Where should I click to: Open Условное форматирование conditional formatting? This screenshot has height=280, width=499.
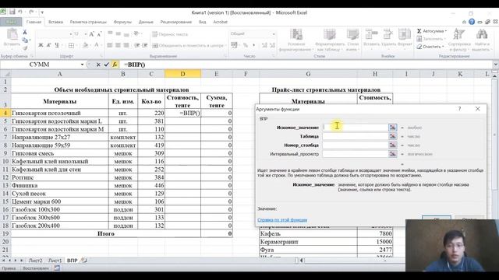click(x=296, y=40)
